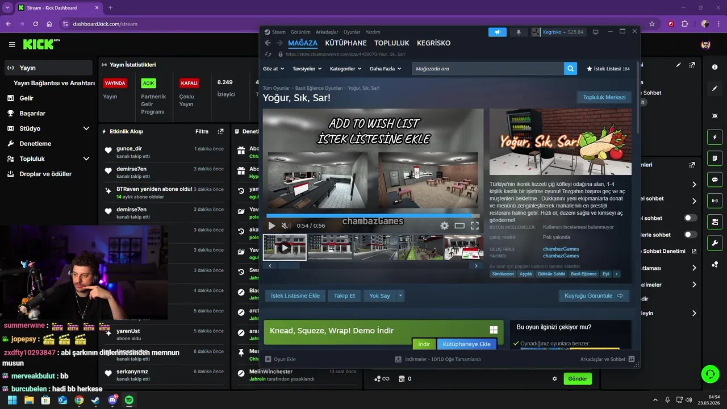This screenshot has height=409, width=727.
Task: Click the Steam store search magnifier button
Action: [x=570, y=69]
